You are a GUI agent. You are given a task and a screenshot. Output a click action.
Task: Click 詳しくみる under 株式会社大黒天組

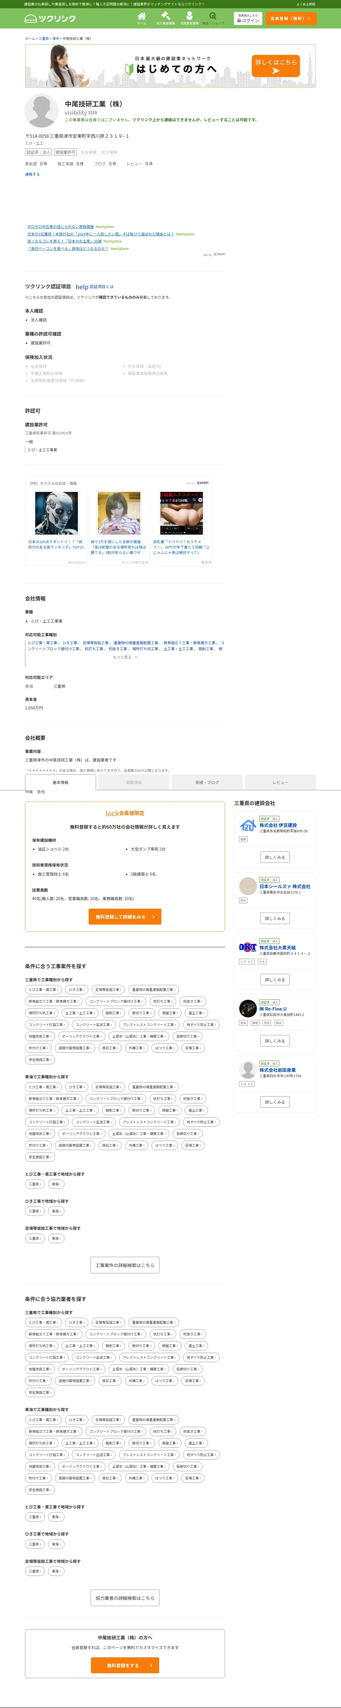275,979
